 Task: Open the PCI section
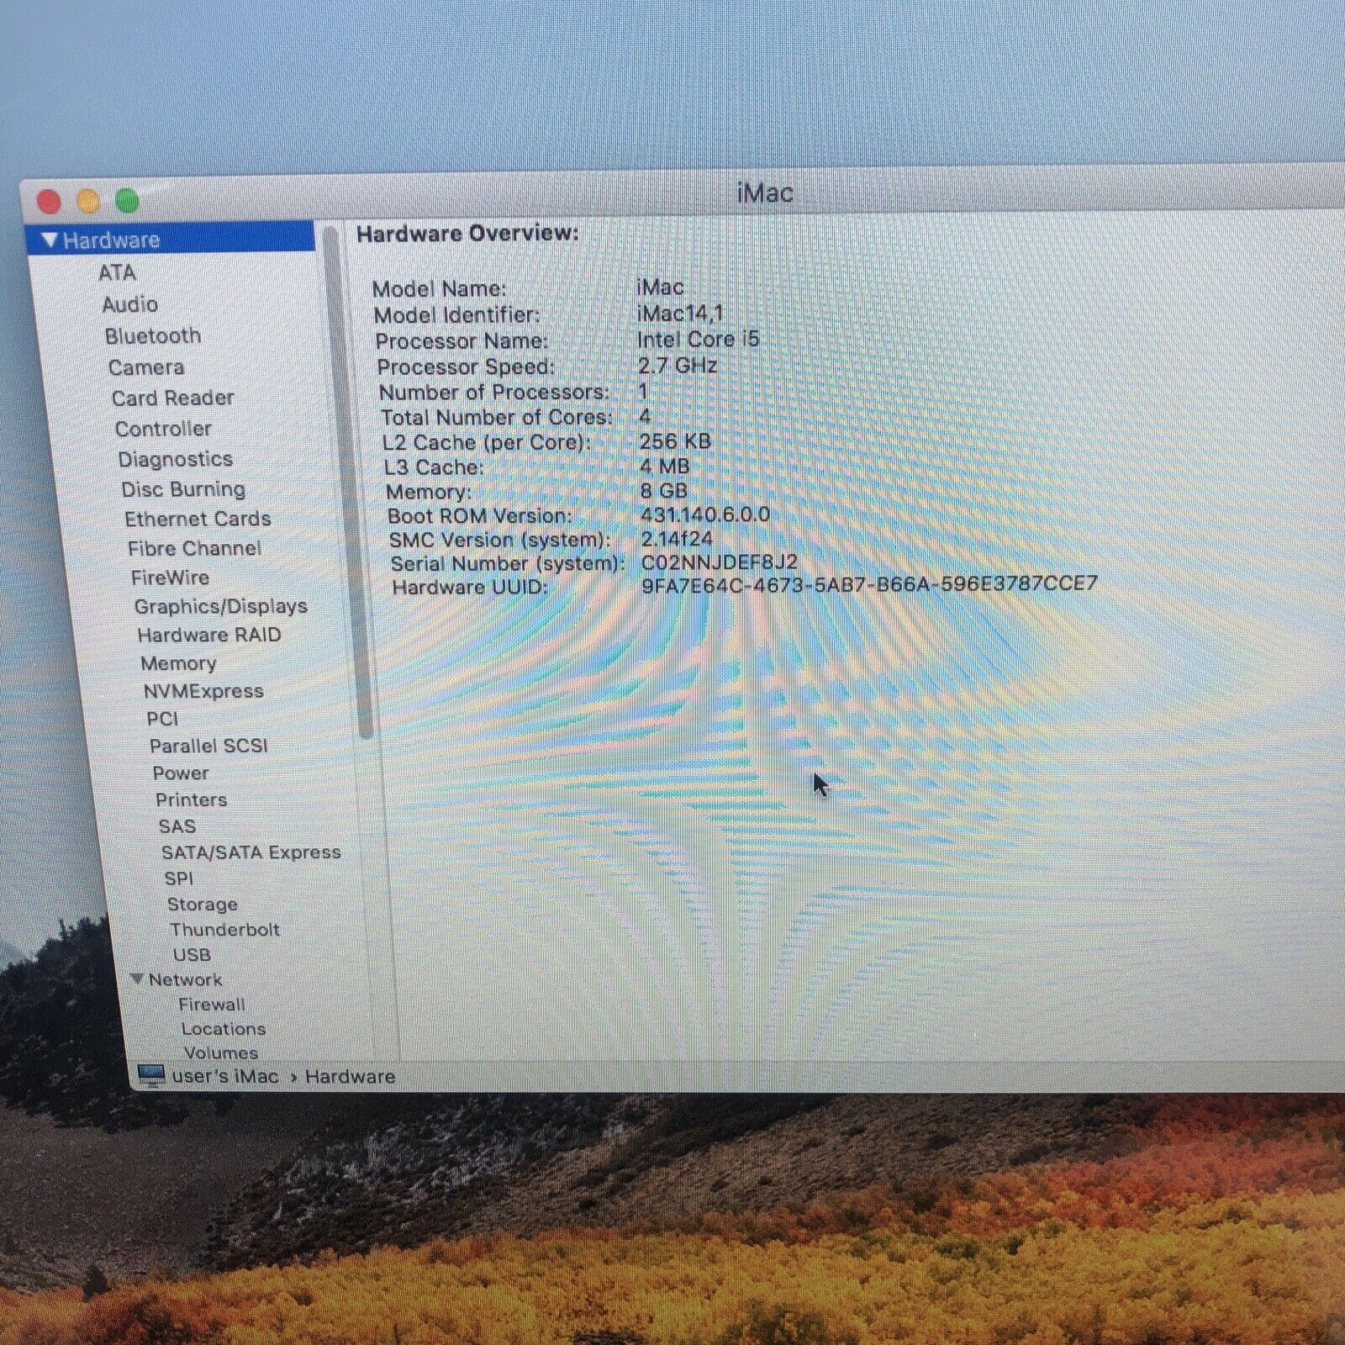[x=162, y=719]
